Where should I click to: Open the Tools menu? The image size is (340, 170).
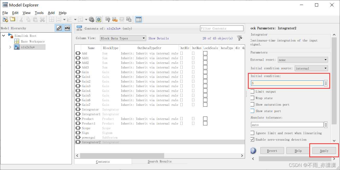tap(39, 13)
